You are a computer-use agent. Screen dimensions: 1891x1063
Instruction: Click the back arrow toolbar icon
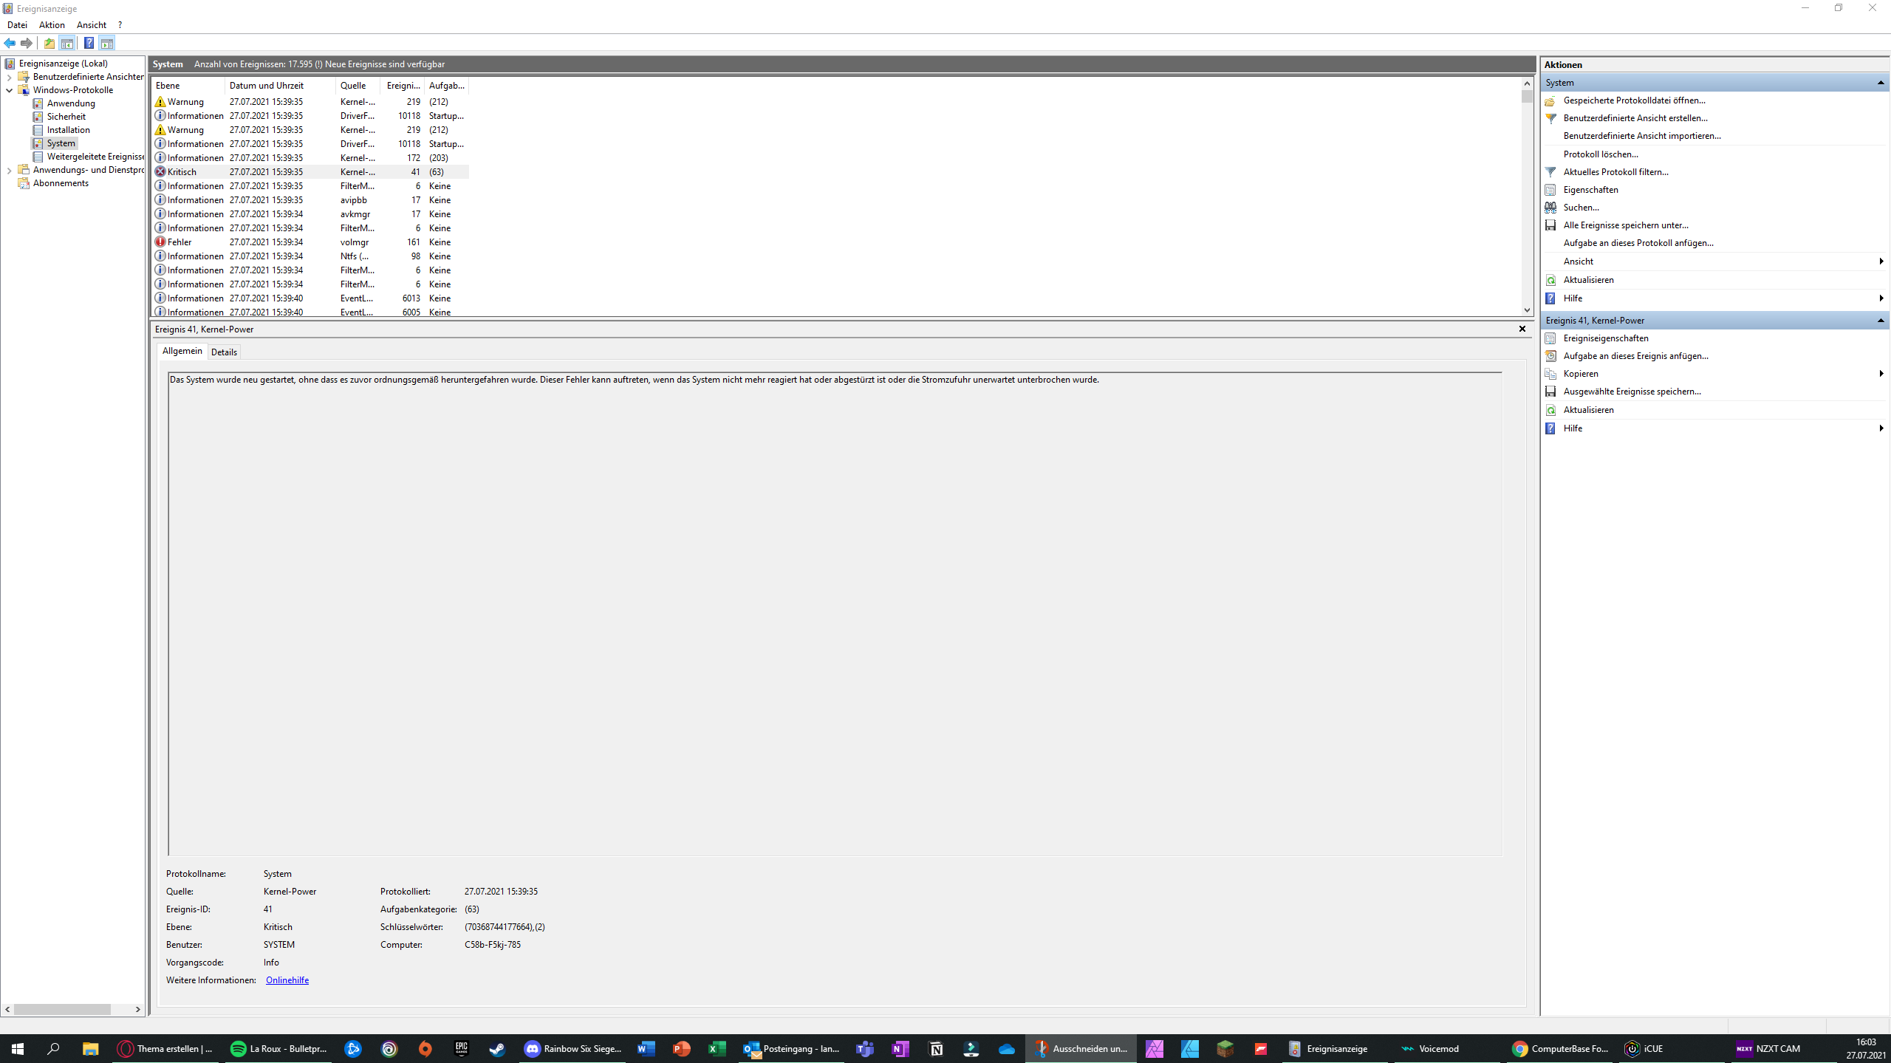click(10, 43)
